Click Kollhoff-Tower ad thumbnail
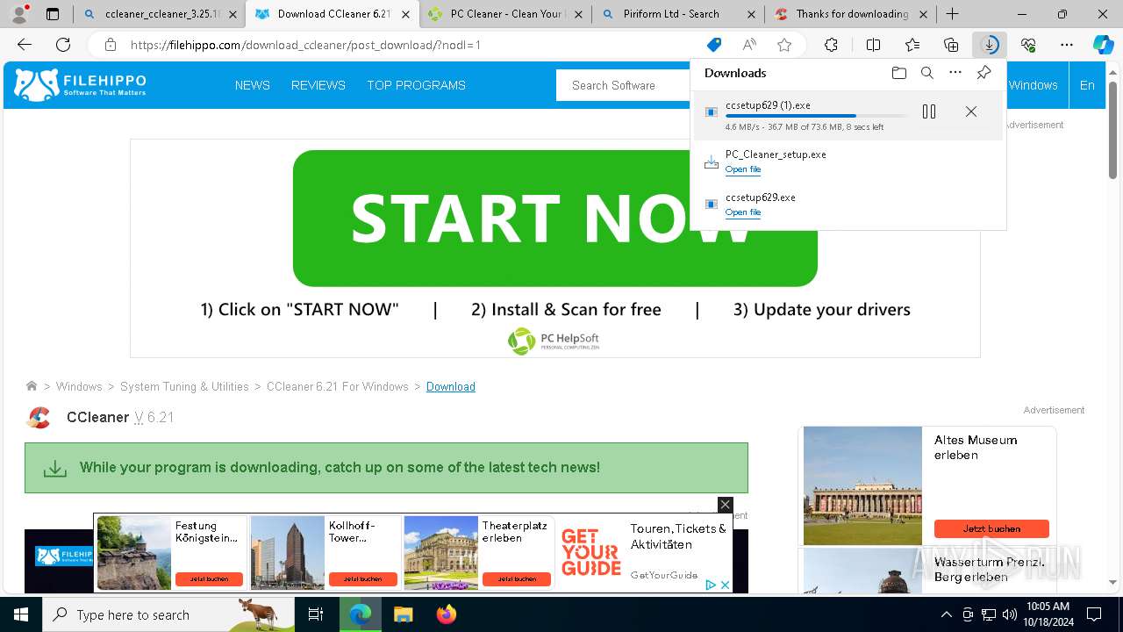The height and width of the screenshot is (632, 1123). tap(288, 553)
